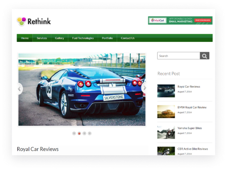Open the CBR Active Bike Reviews link
The width and height of the screenshot is (227, 170).
tap(193, 149)
